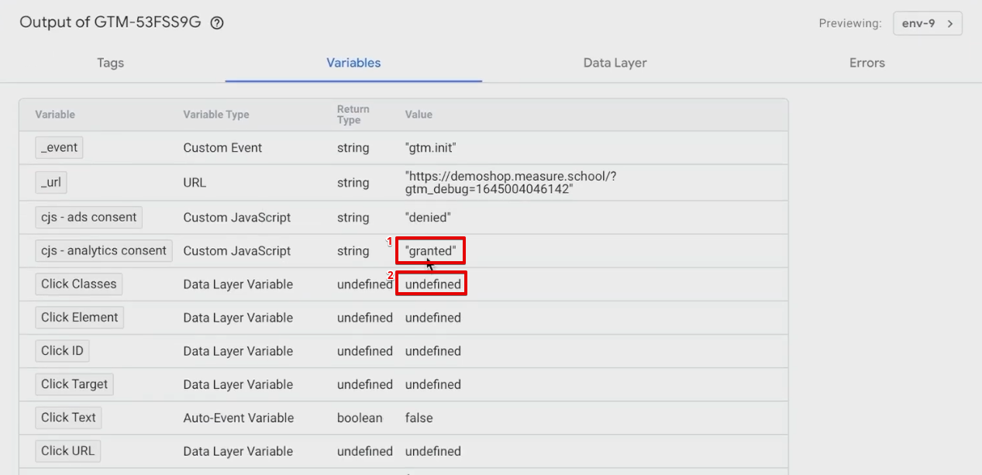Click the "gtm.init" value
Viewport: 982px width, 475px height.
(431, 148)
